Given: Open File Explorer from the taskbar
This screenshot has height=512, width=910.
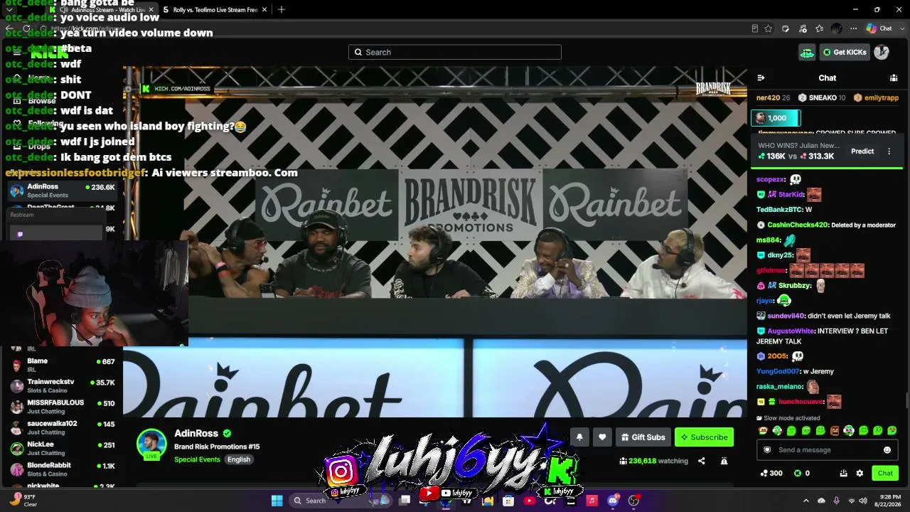Looking at the screenshot, I should (x=488, y=501).
